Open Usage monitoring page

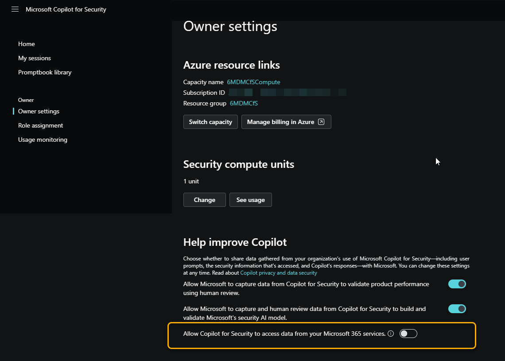point(43,140)
